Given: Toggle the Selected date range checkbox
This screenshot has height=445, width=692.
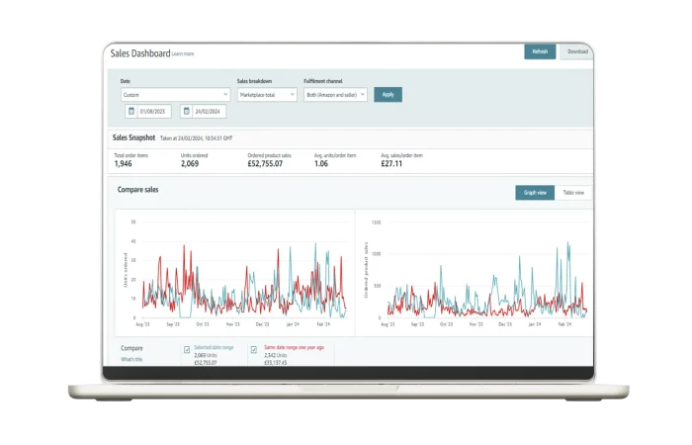Looking at the screenshot, I should 187,349.
